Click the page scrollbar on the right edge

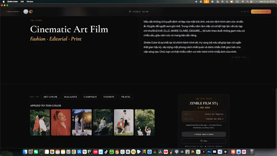(276, 118)
